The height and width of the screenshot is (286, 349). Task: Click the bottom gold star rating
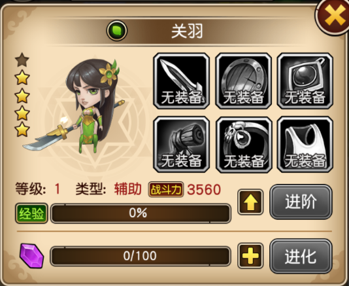click(x=22, y=130)
